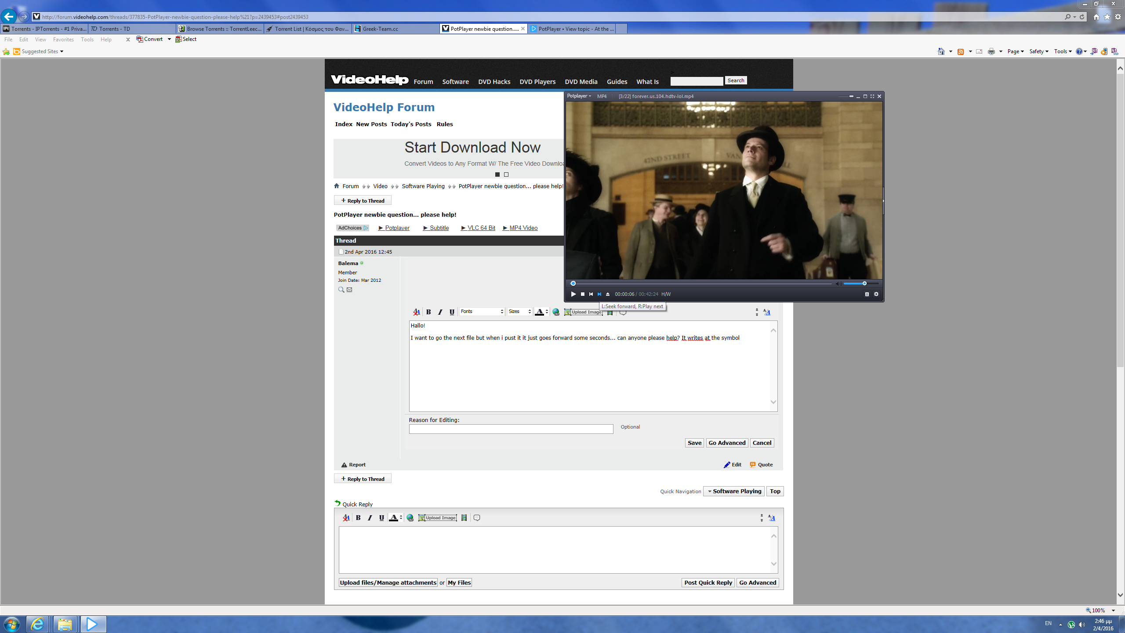1125x633 pixels.
Task: Open Windows Explorer from the taskbar
Action: tap(65, 624)
